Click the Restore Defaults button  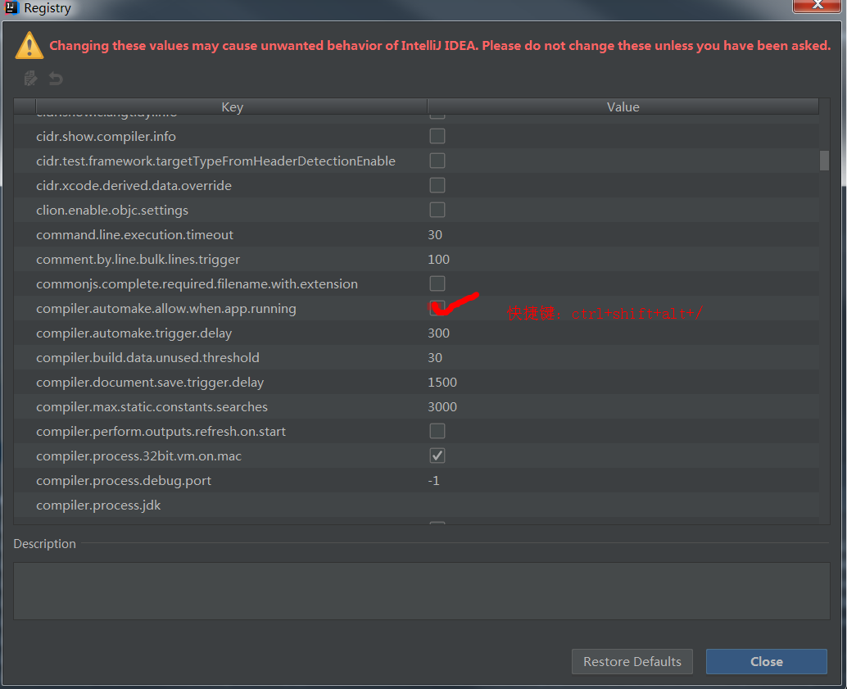point(632,661)
